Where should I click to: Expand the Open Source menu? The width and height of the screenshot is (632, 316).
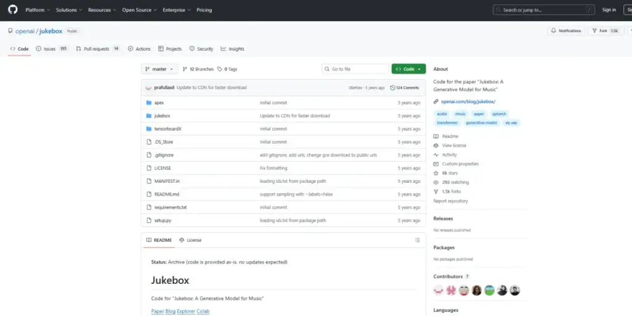click(x=139, y=10)
